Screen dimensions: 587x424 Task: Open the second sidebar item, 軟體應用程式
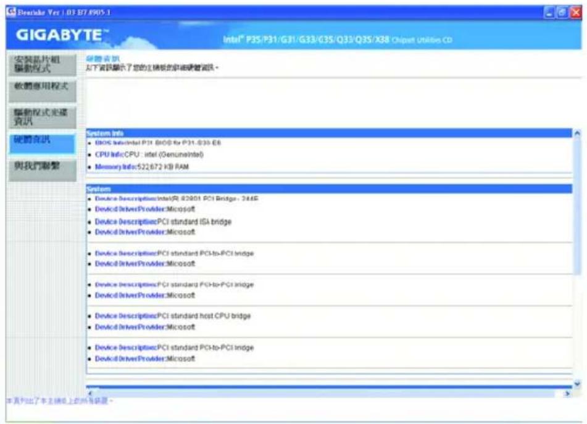click(43, 91)
